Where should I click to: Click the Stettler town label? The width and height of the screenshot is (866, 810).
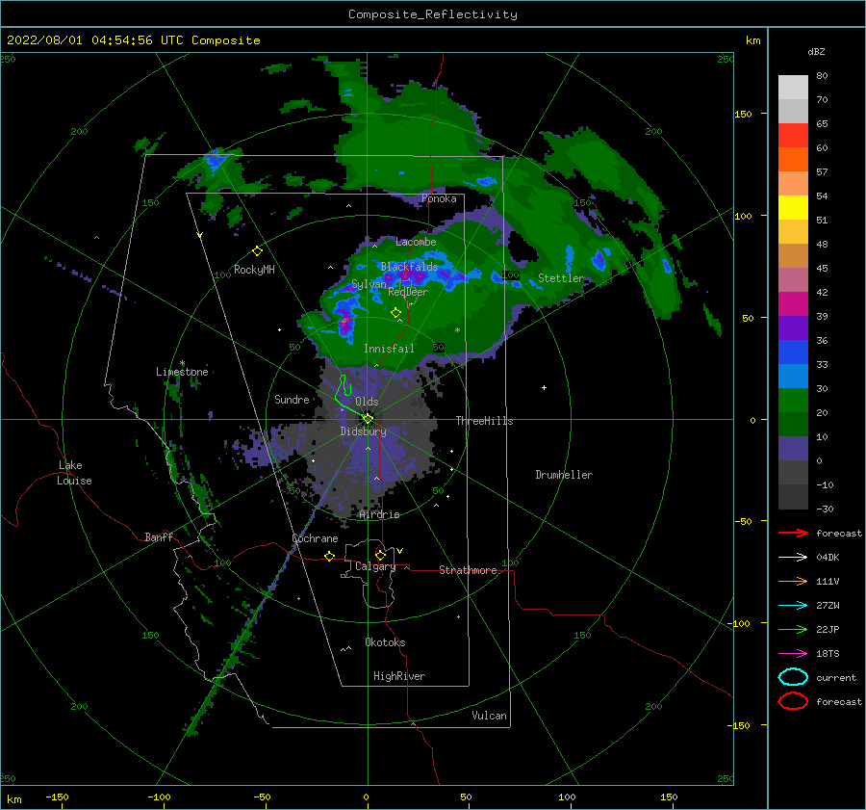click(x=561, y=278)
